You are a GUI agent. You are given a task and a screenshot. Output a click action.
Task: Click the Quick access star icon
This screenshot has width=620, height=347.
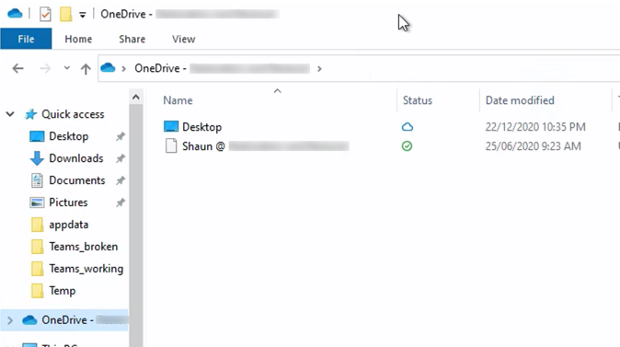(x=30, y=114)
